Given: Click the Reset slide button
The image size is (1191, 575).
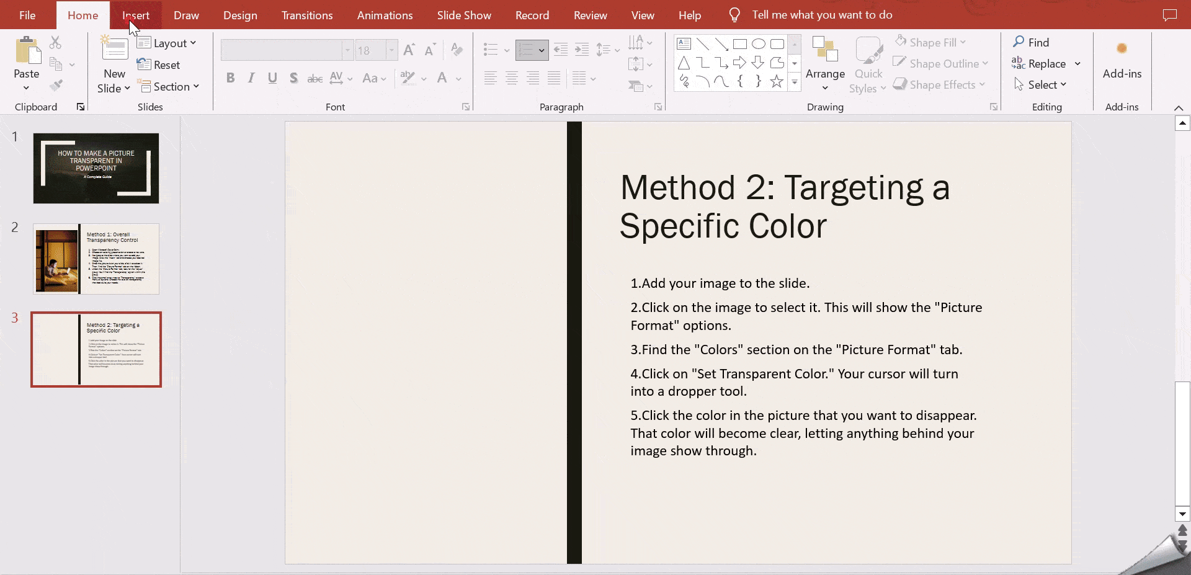Looking at the screenshot, I should coord(159,65).
